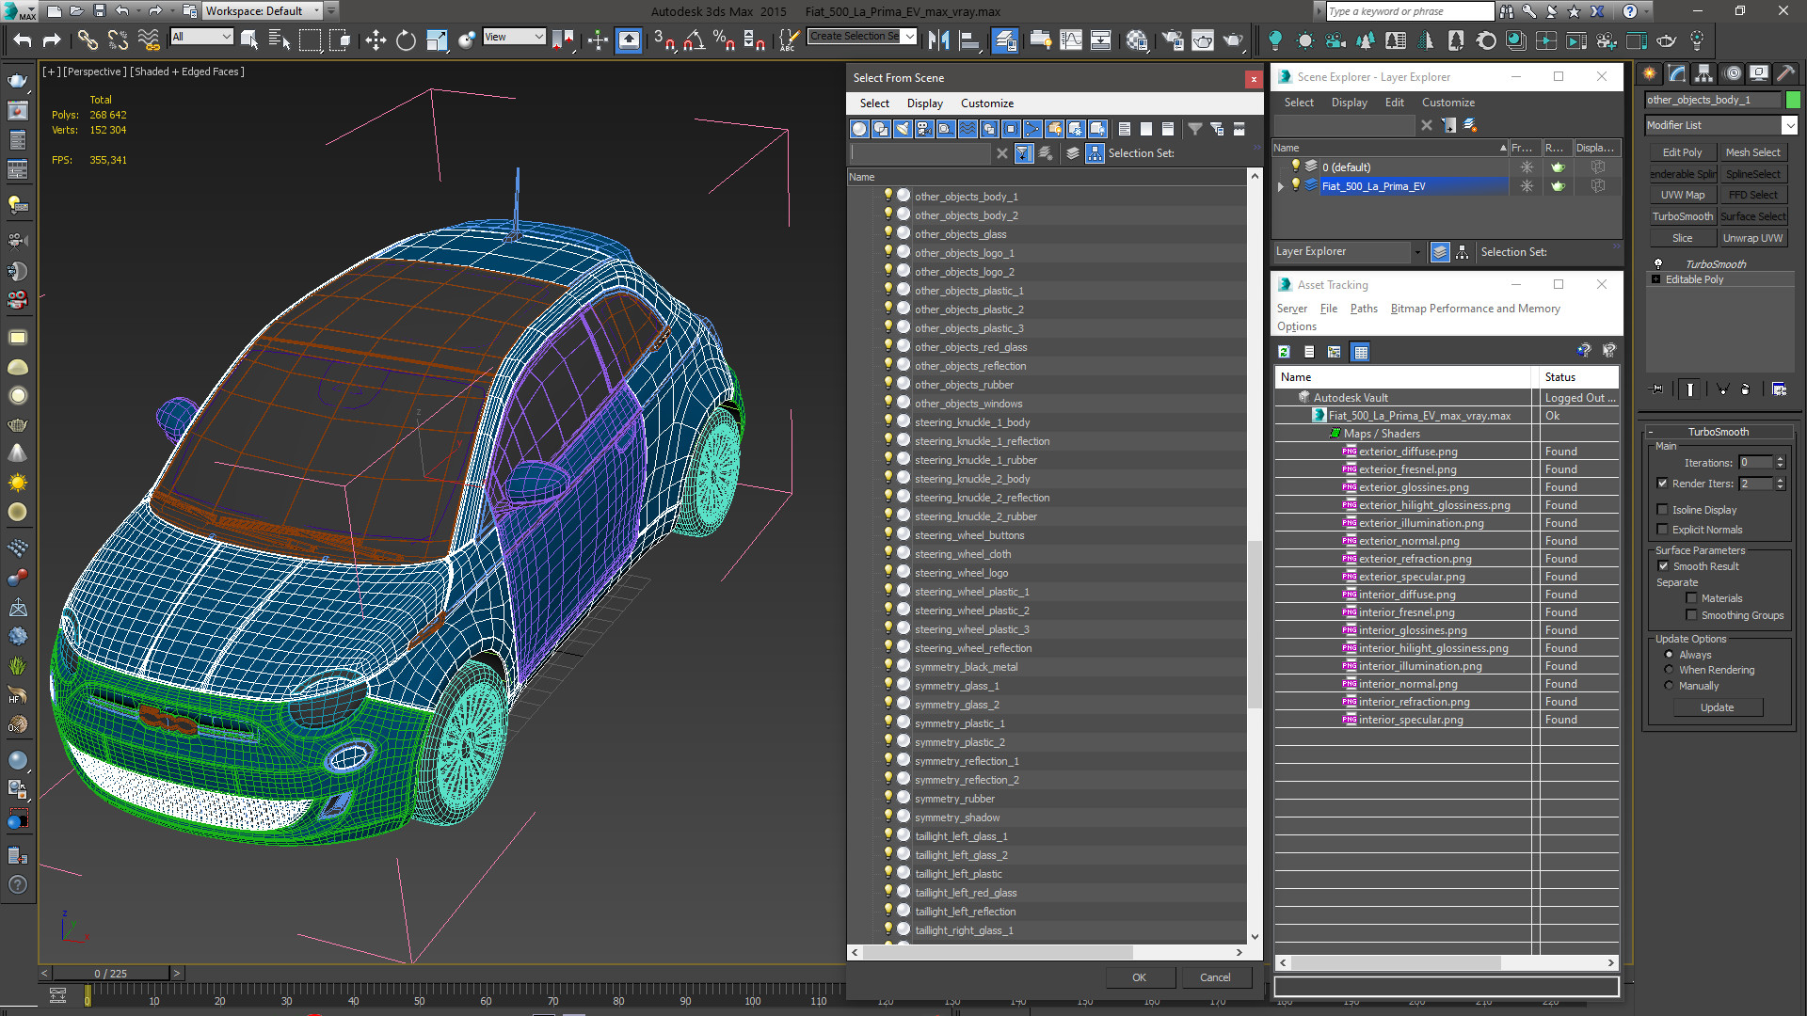Screen dimensions: 1807x1016
Task: Click Create New Layer icon in Scene Explorer
Action: [x=1470, y=125]
